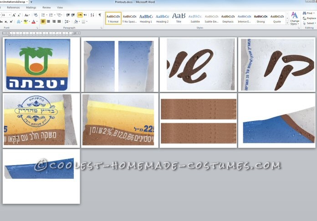The height and width of the screenshot is (221, 317).
Task: Apply the Intense Emphasis style
Action: pyautogui.click(x=244, y=18)
